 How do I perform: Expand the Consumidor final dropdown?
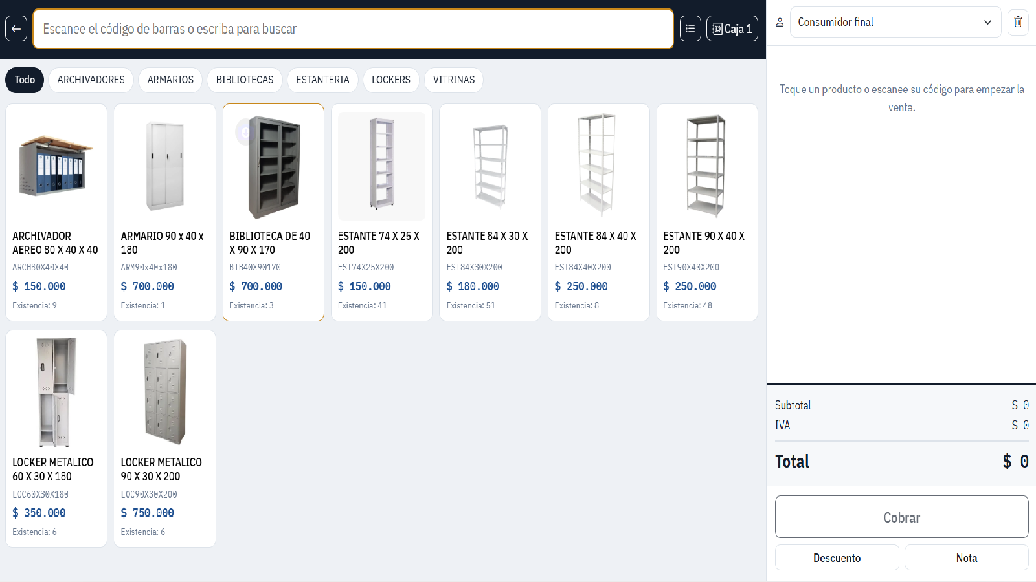[x=895, y=22]
